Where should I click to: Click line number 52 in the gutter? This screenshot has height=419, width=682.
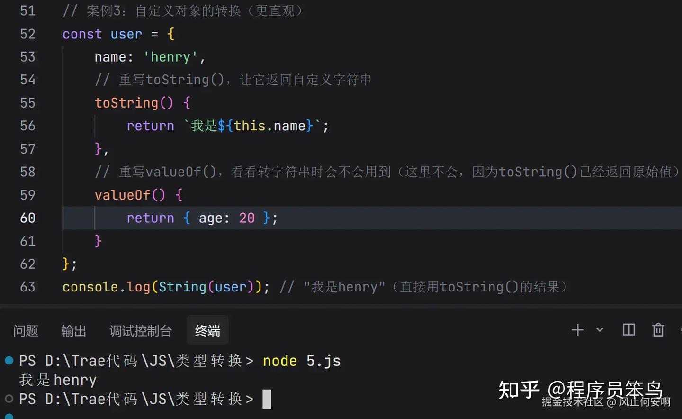click(x=27, y=34)
